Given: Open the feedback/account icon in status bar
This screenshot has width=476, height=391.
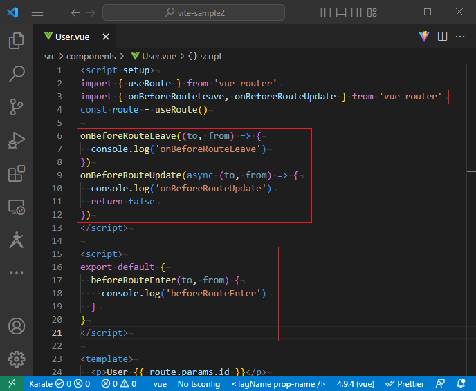Looking at the screenshot, I should pyautogui.click(x=440, y=384).
